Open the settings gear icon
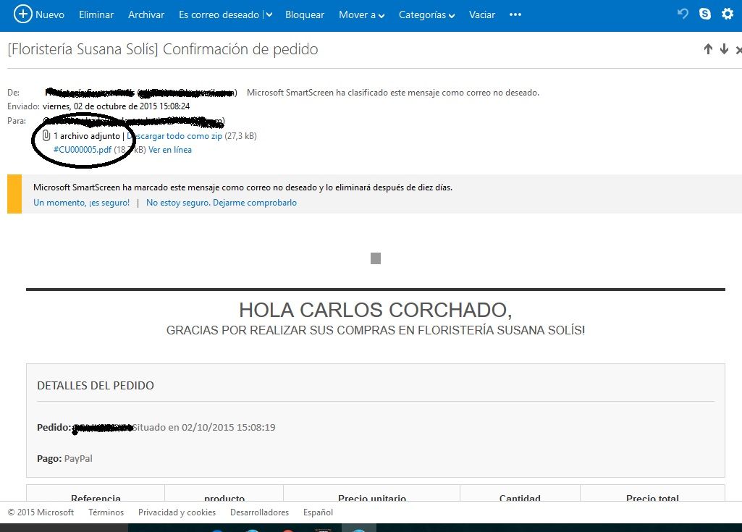Image resolution: width=742 pixels, height=532 pixels. click(728, 14)
